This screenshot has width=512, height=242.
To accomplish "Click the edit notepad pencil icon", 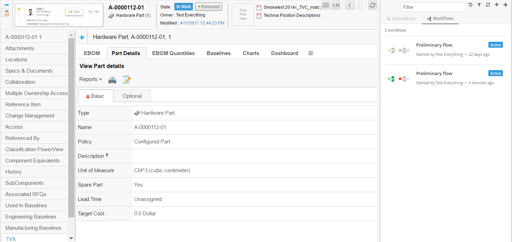I will point(126,80).
